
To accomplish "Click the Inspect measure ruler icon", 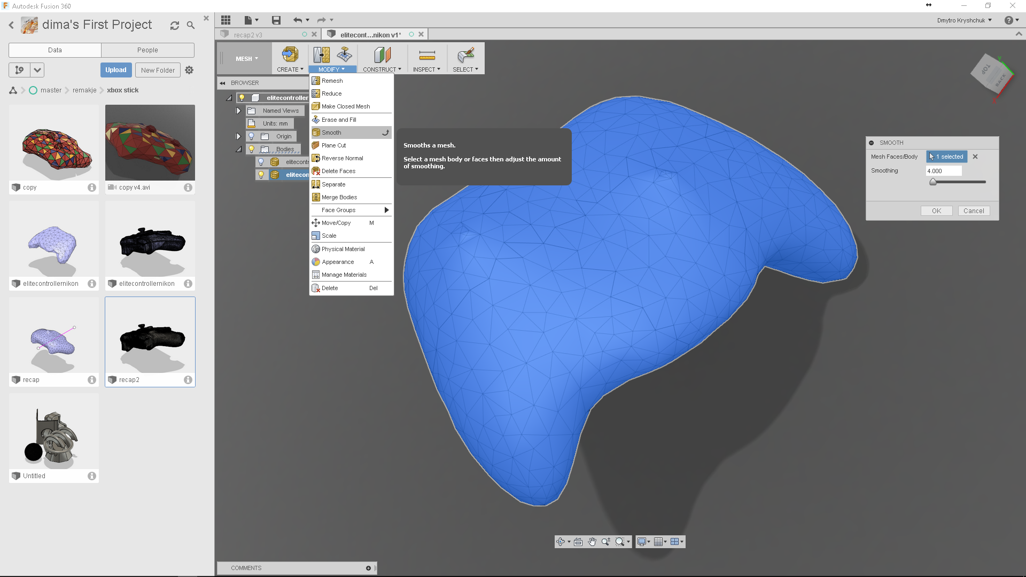I will pos(427,54).
